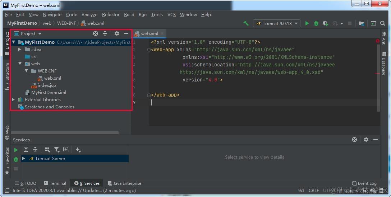Click Open in New Tab services icon
This screenshot has width=391, height=197.
click(66, 149)
